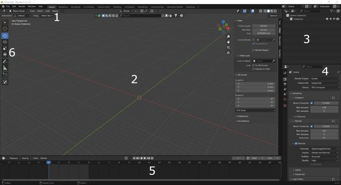Screen dimensions: 341x185
Task: Select the Add Cube tool
Action: tap(5, 75)
